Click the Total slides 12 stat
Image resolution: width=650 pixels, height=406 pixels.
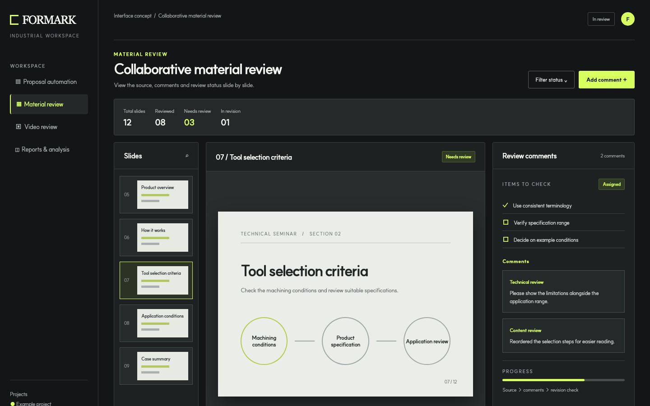(134, 118)
